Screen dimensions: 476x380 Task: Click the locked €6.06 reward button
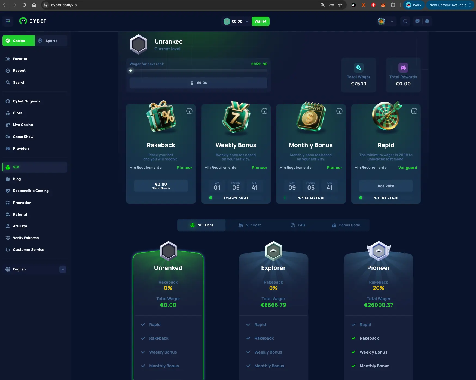click(199, 83)
